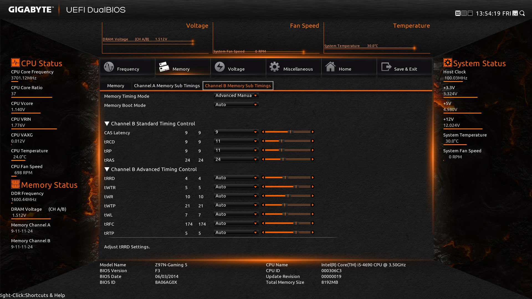Select Channel B Memory Sub Timings tab
532x299 pixels.
tap(238, 86)
